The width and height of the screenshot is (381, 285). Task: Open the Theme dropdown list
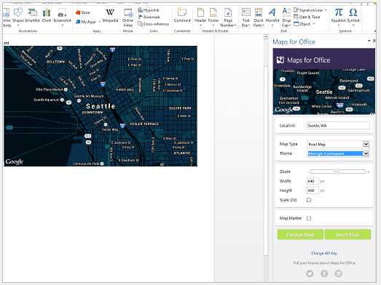(366, 153)
